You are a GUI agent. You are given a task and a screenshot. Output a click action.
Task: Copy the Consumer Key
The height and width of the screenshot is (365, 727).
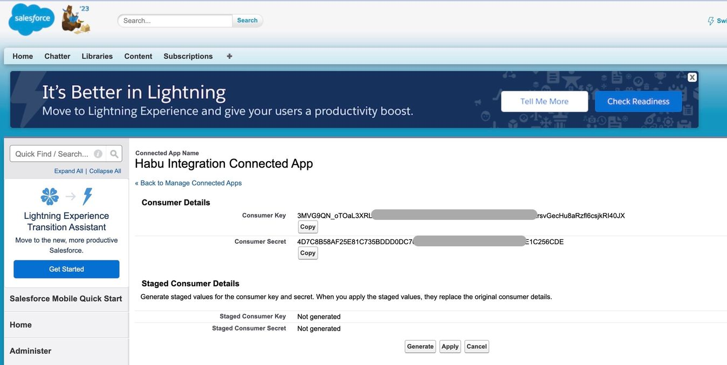308,227
